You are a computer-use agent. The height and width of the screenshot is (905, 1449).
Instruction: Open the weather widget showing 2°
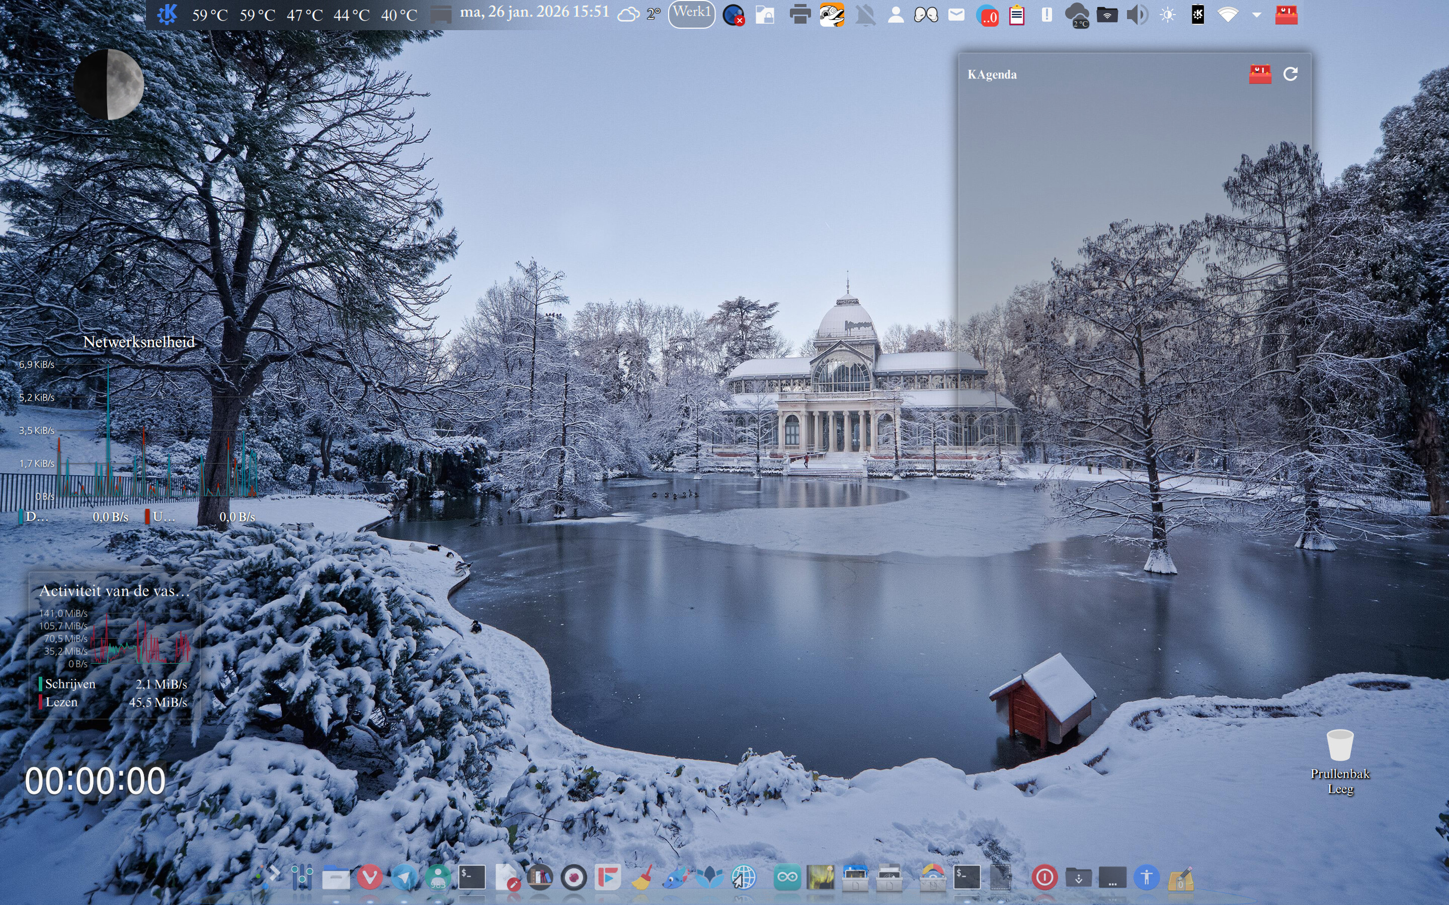(638, 14)
